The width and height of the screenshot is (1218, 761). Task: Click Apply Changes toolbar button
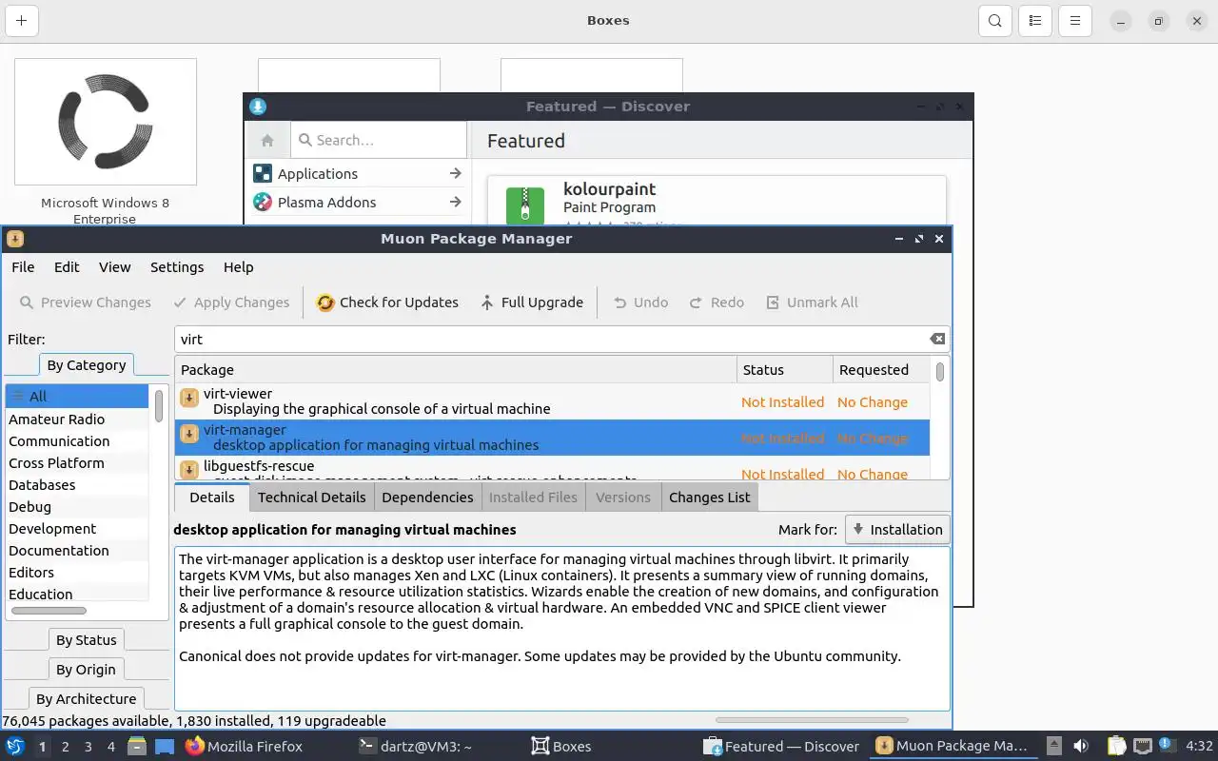231,302
